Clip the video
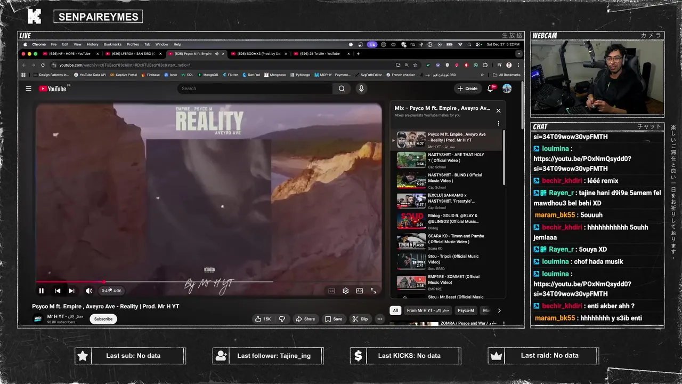 tap(360, 319)
